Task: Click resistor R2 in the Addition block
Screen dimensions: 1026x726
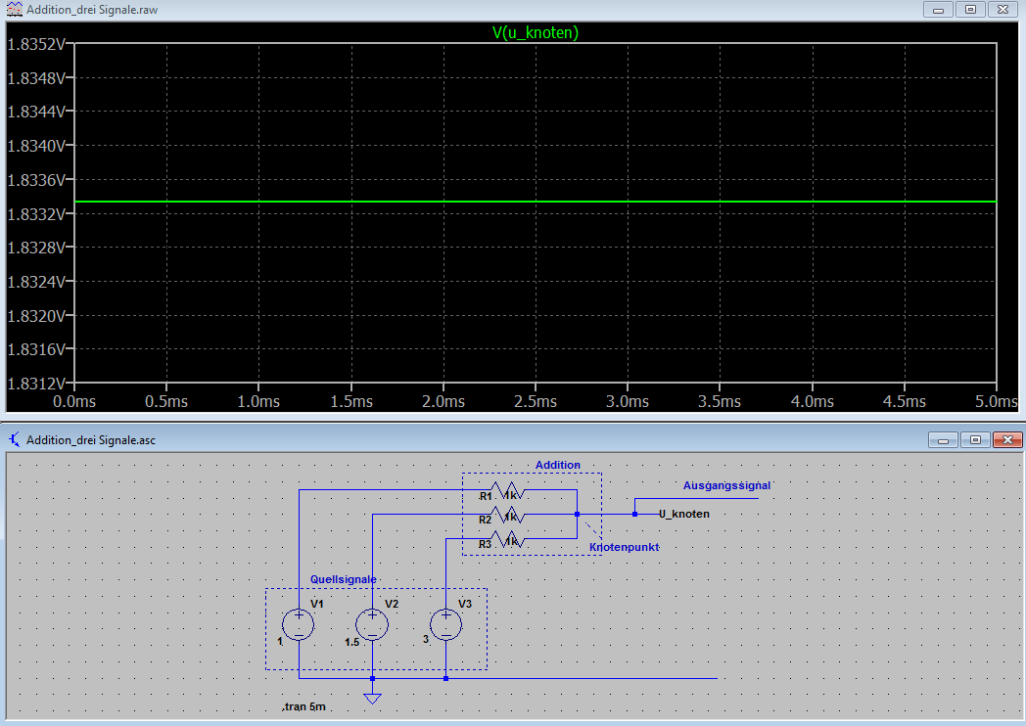Action: (509, 514)
